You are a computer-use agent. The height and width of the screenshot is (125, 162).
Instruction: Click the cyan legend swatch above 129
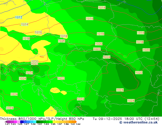coord(34,122)
